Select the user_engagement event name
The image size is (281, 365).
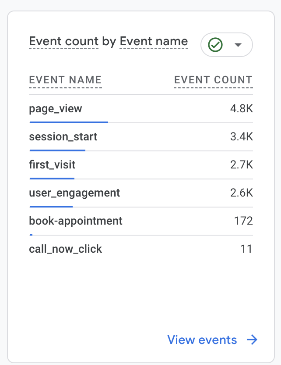[74, 193]
